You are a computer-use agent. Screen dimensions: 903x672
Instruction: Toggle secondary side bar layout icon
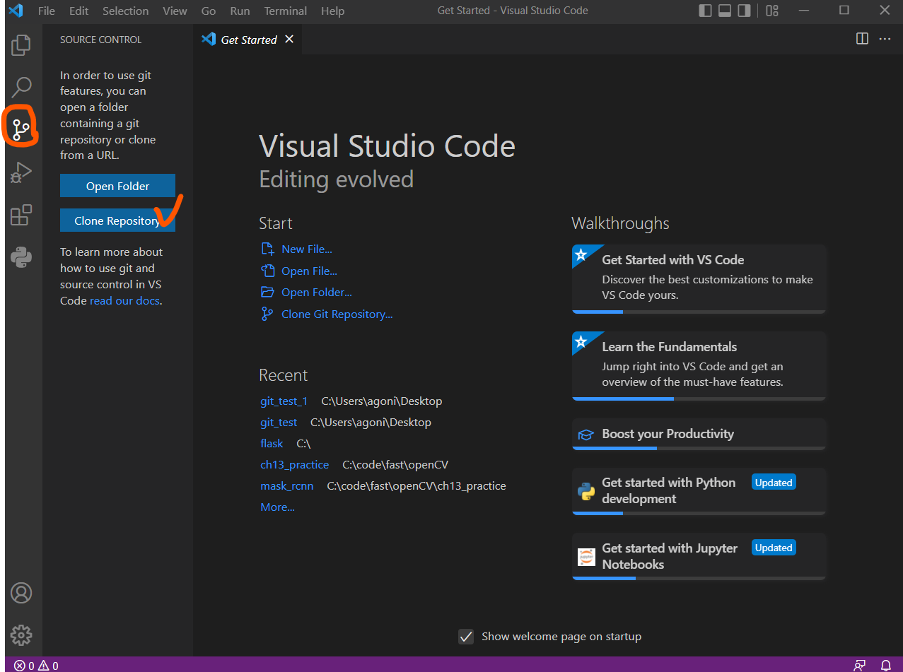click(744, 11)
